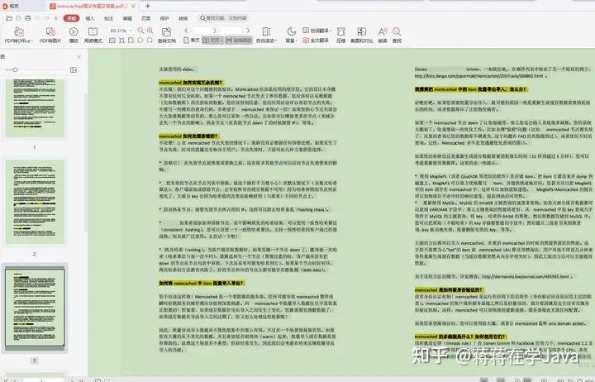Screen dimensions: 595x382
Task: Add a new tab with plus button
Action: coord(148,6)
